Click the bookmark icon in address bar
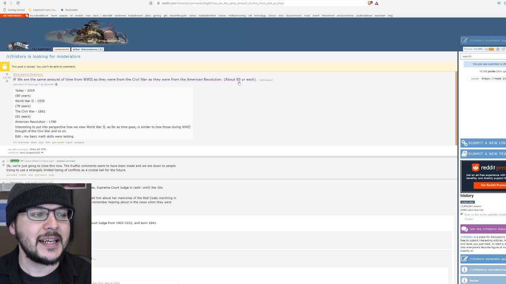The image size is (506, 284). [x=151, y=3]
